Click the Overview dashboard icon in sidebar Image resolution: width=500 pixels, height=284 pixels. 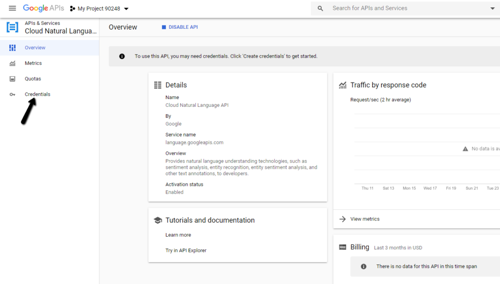click(x=12, y=47)
